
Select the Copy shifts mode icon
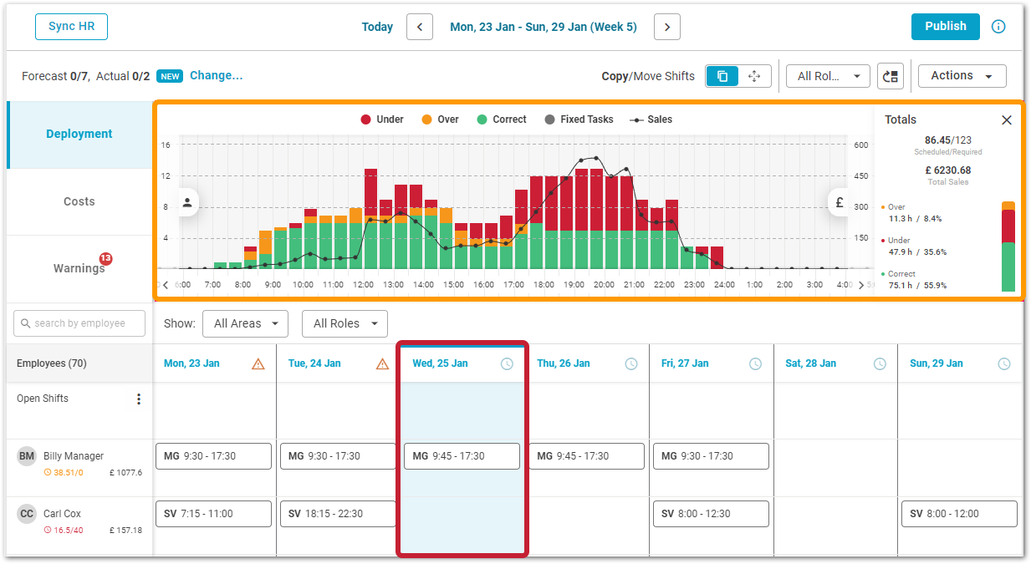coord(722,76)
